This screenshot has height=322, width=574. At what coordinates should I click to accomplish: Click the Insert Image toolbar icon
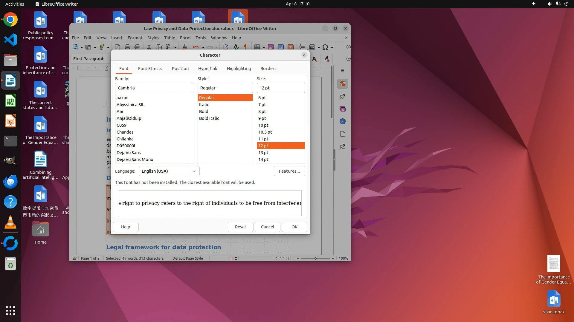pyautogui.click(x=271, y=47)
